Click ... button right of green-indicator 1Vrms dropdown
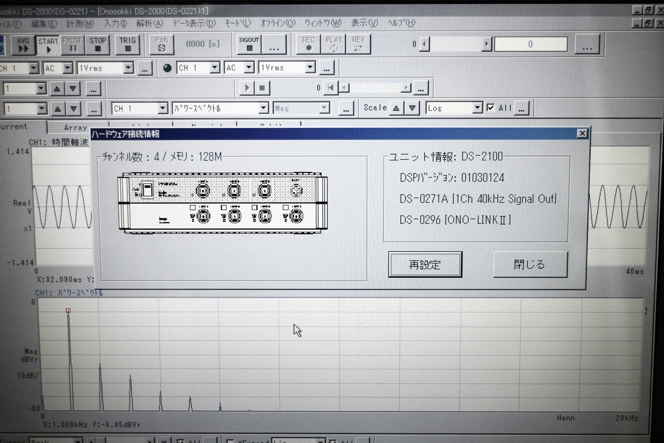The height and width of the screenshot is (443, 664). [x=326, y=68]
